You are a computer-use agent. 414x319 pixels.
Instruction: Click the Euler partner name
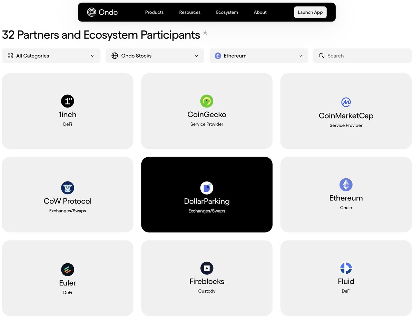68,283
